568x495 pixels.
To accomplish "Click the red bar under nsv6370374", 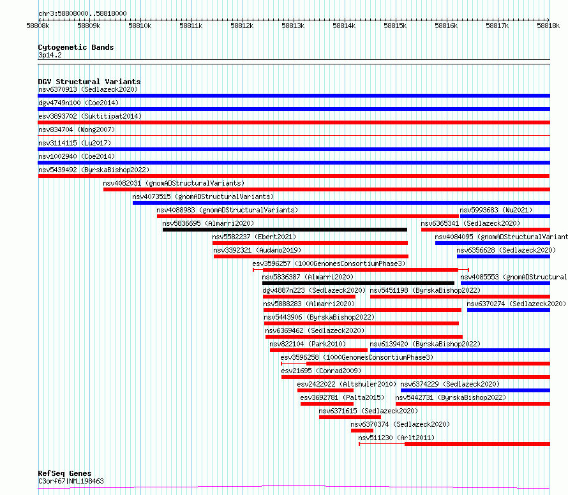I will tap(362, 431).
